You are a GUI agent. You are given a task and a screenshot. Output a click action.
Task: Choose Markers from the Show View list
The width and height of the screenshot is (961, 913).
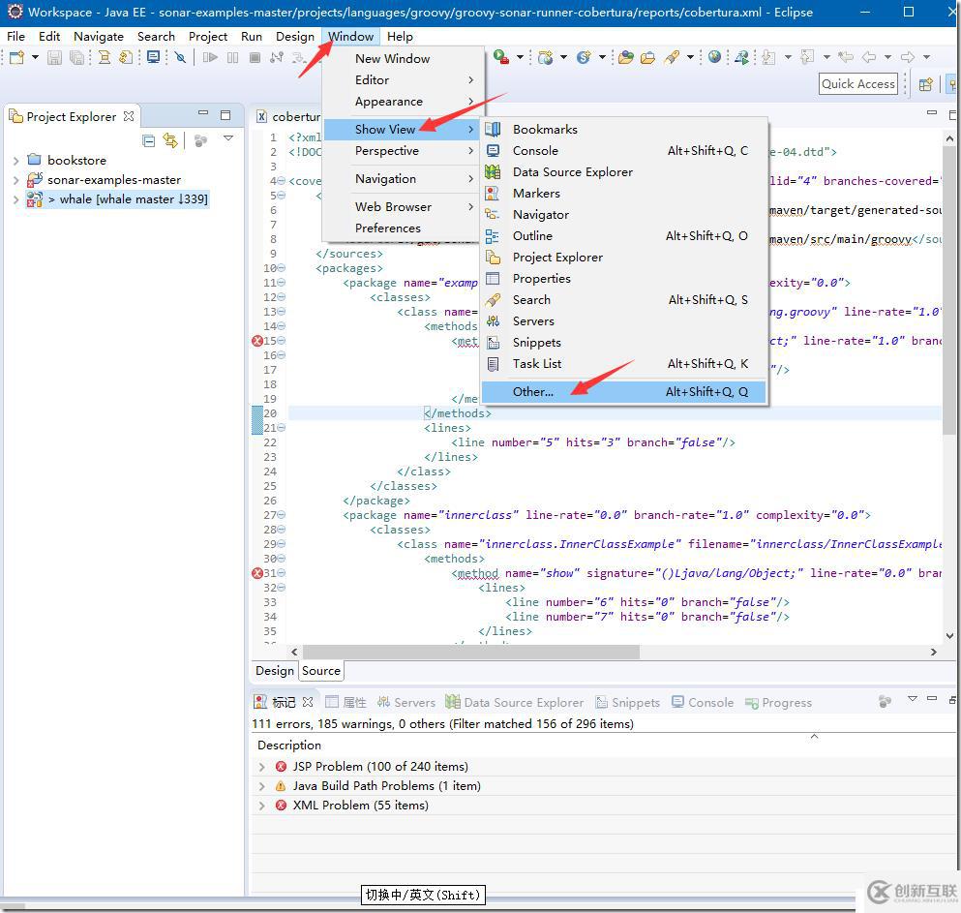(x=624, y=194)
